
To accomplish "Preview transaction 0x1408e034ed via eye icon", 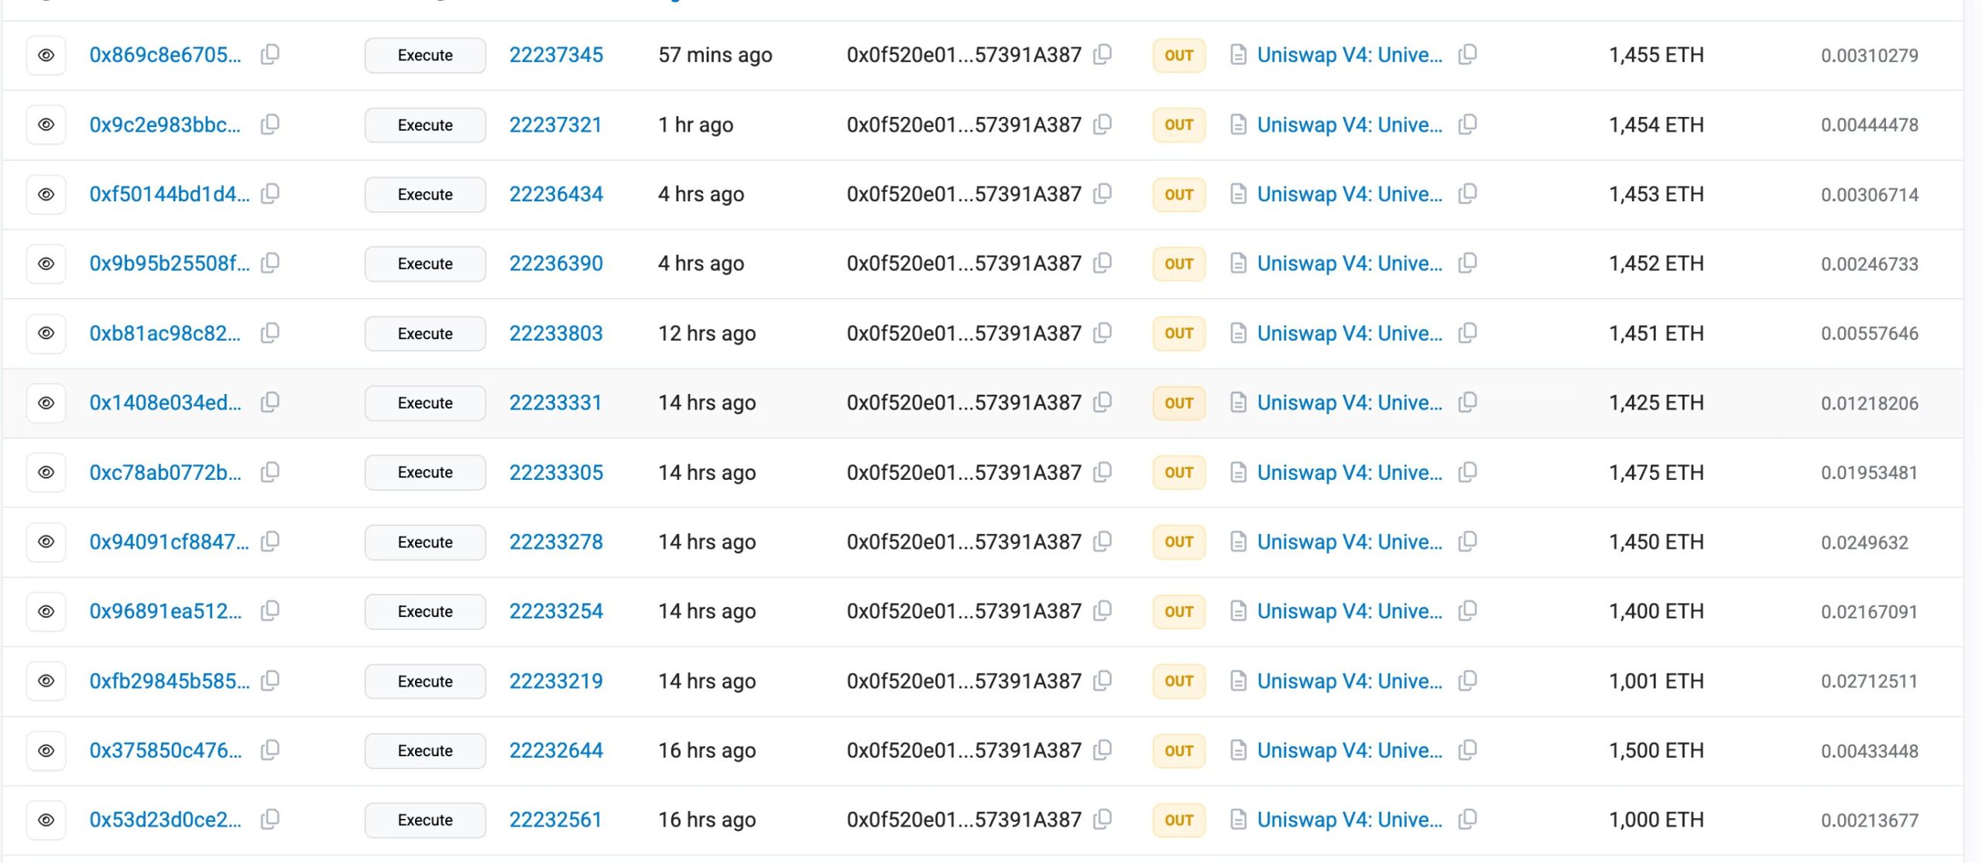I will click(x=46, y=402).
